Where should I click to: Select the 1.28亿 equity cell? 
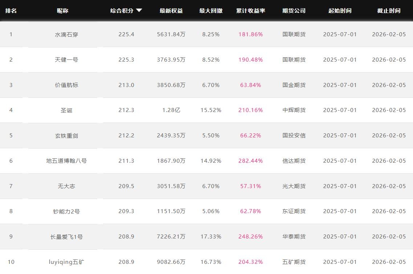point(171,110)
